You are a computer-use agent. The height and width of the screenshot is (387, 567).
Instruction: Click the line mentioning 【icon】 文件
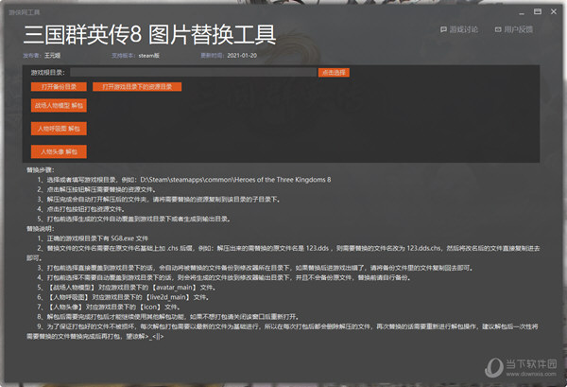(109, 307)
